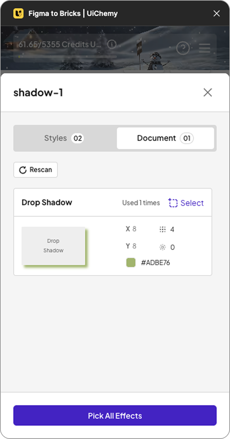The image size is (230, 439).
Task: Click the X offset value
Action: point(134,229)
